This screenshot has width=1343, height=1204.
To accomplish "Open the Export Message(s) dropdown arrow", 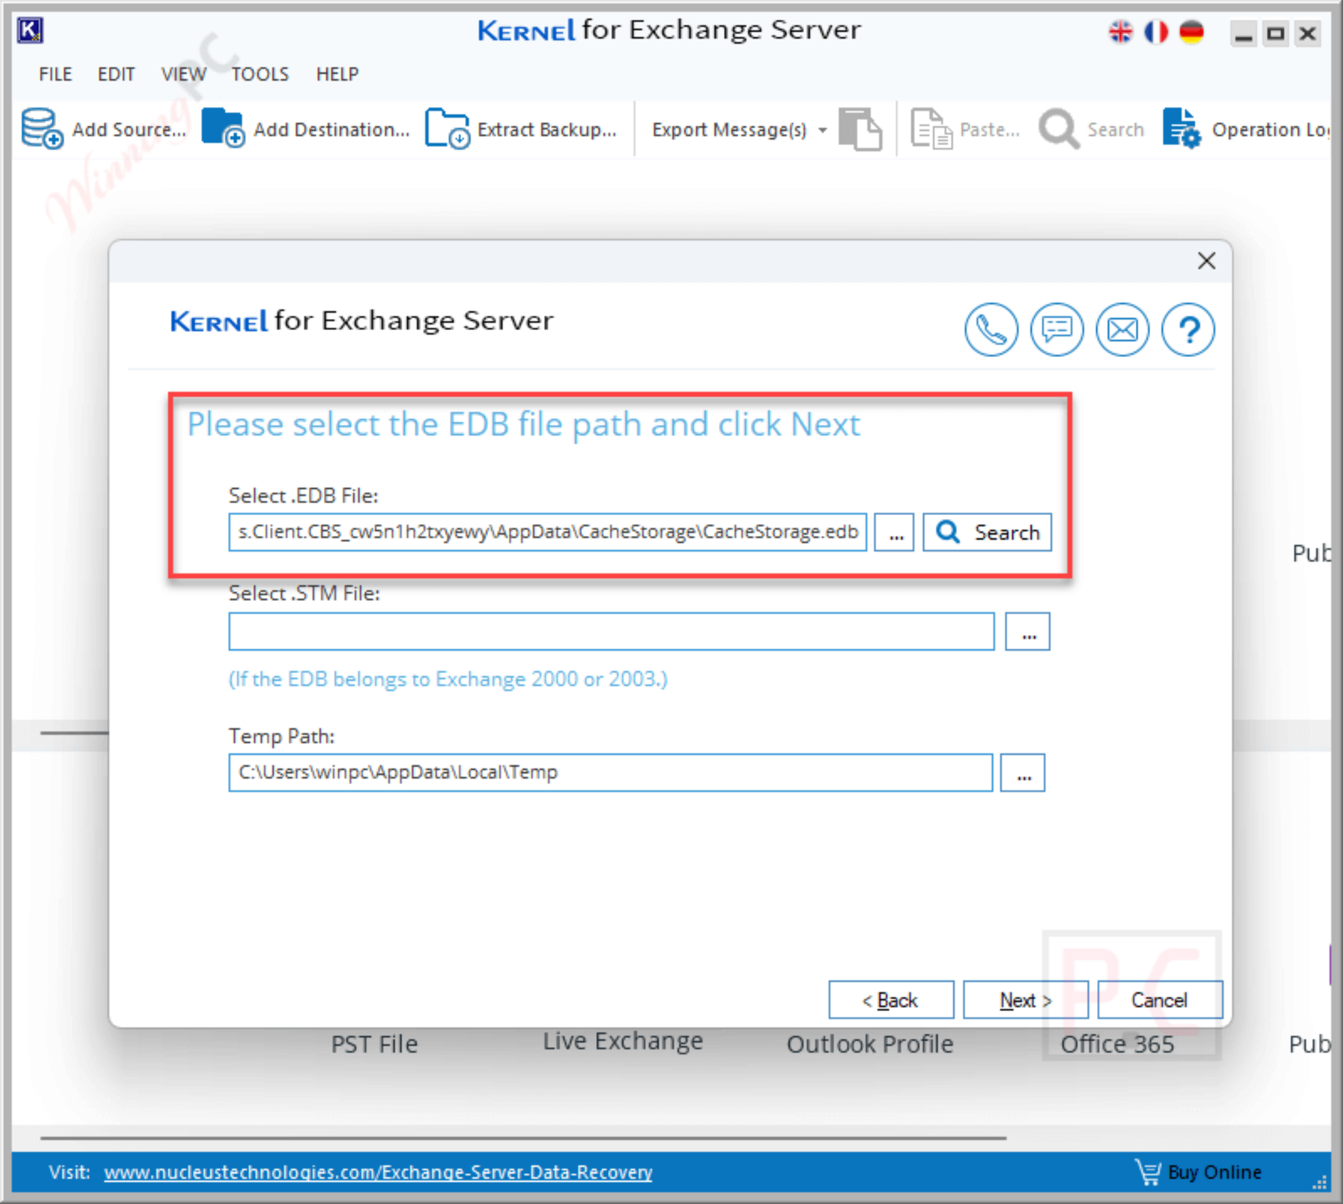I will 822,130.
